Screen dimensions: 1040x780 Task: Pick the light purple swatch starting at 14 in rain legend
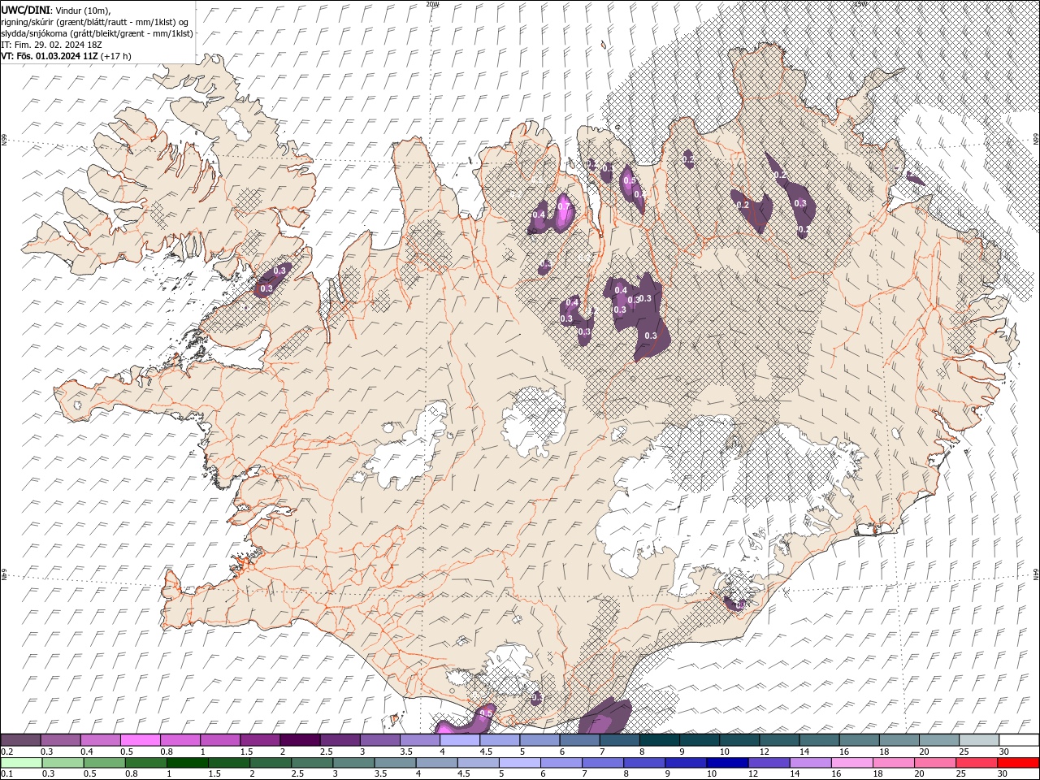click(x=810, y=762)
